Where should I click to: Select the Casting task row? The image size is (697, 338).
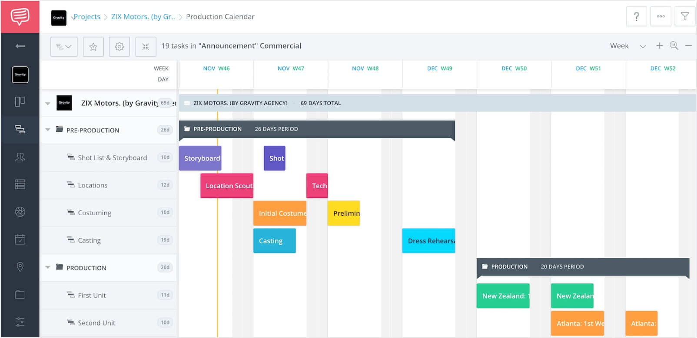point(108,240)
